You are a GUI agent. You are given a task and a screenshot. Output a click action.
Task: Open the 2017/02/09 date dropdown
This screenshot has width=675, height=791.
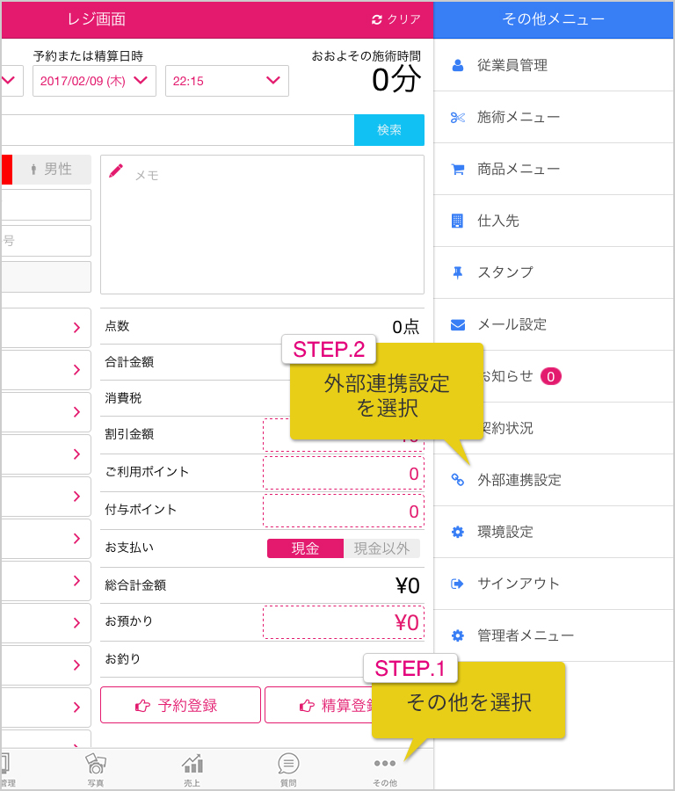(x=94, y=81)
